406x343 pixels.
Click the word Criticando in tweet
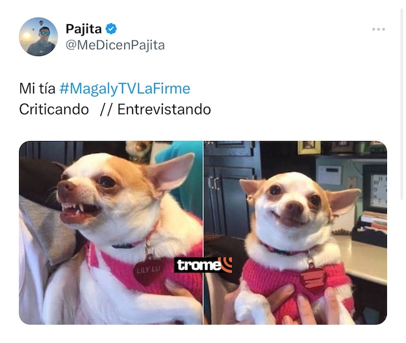click(x=54, y=109)
